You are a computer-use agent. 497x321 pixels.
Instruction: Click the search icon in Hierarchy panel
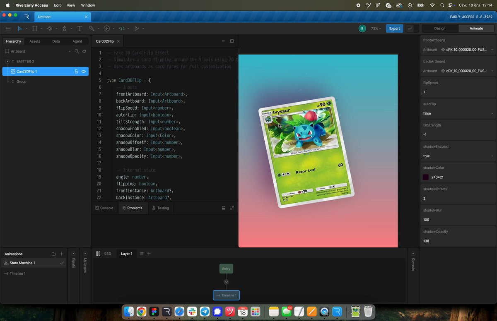(x=77, y=51)
